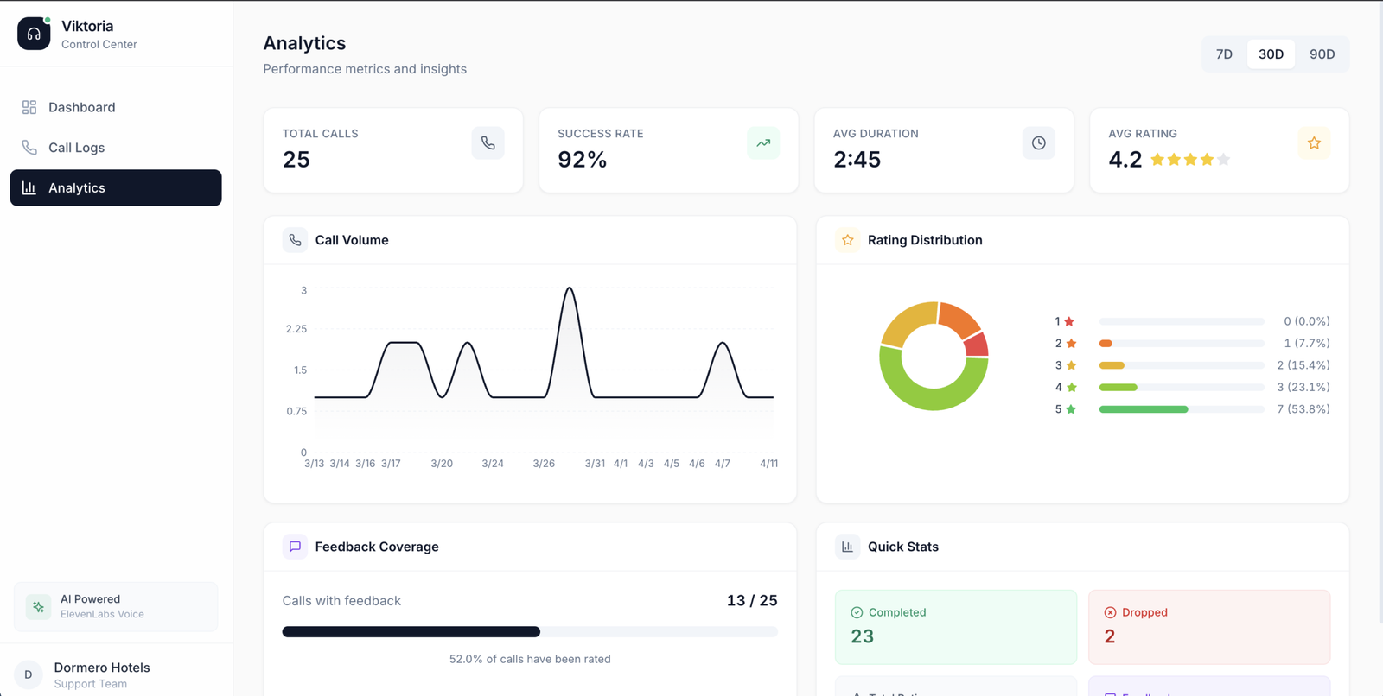Click the Dropped calls stat card
This screenshot has height=696, width=1383.
1208,627
